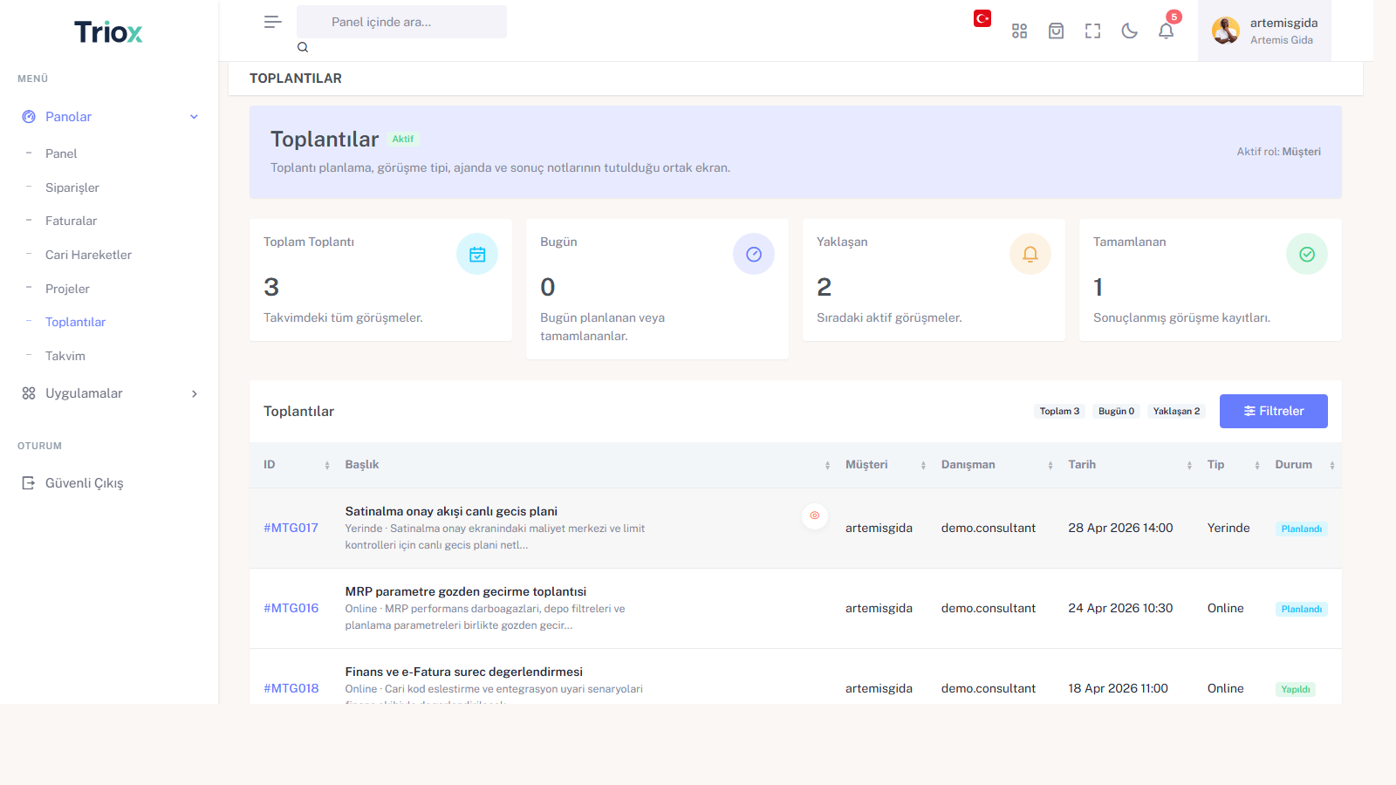
Task: Click the Aktif status badge in the header
Action: point(402,139)
